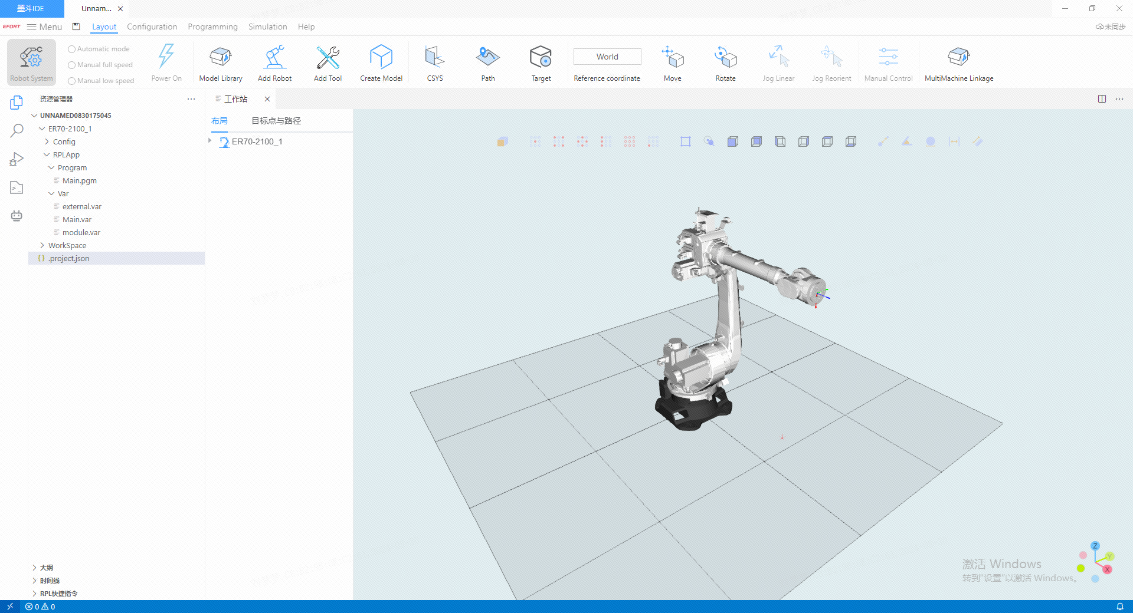This screenshot has height=613, width=1133.
Task: Click the Target icon in toolbar
Action: (541, 58)
